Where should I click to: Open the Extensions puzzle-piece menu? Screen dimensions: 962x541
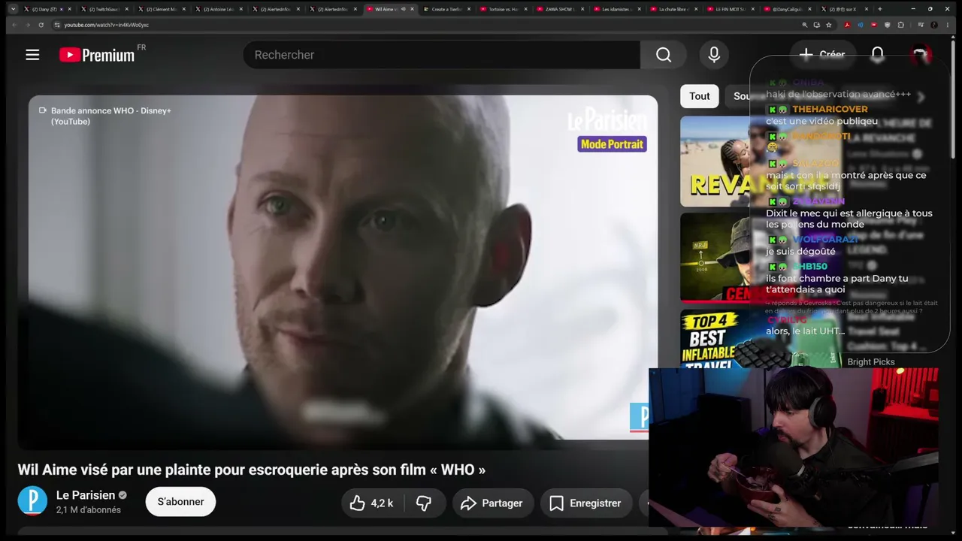(901, 25)
